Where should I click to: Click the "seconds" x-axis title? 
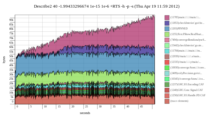[x=85, y=113]
